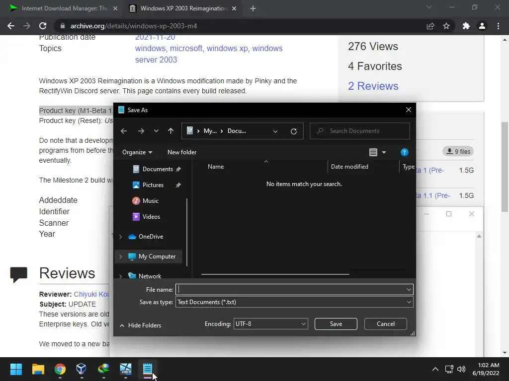Sort by the Name column

tap(216, 167)
